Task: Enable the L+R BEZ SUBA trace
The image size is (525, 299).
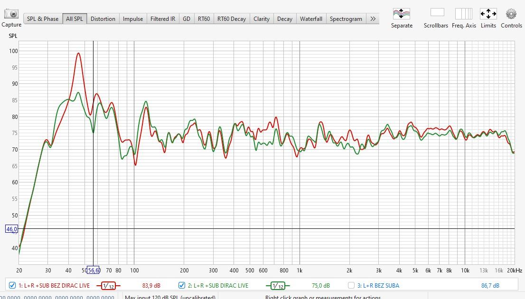Action: pyautogui.click(x=351, y=285)
